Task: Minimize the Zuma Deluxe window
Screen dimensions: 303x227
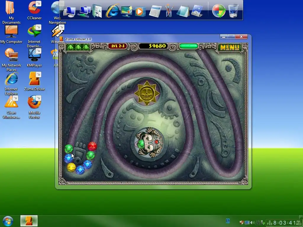Action: click(x=224, y=37)
